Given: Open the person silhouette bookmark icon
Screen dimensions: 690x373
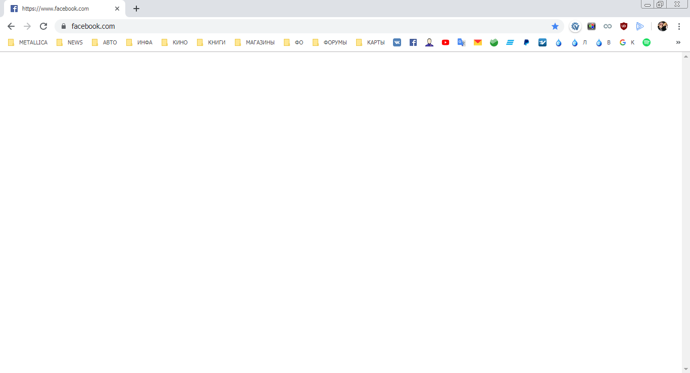Looking at the screenshot, I should coord(429,42).
